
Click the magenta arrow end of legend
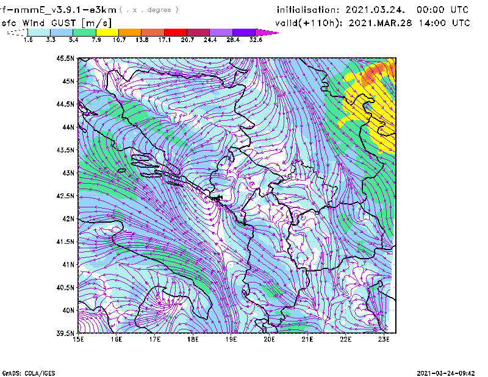(x=267, y=32)
